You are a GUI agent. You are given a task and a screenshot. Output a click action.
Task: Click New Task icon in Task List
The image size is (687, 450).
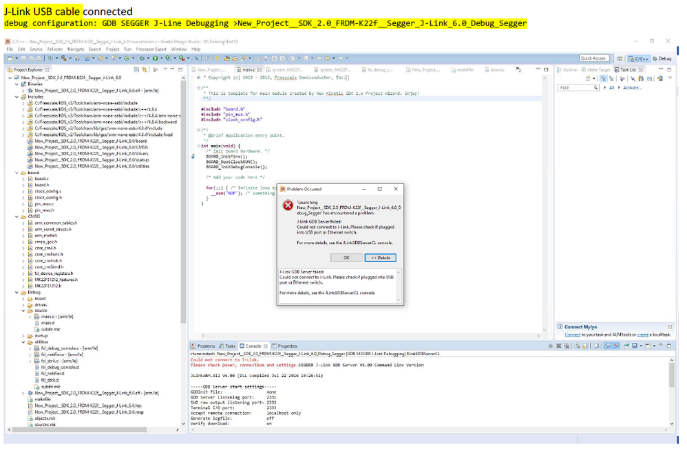588,79
